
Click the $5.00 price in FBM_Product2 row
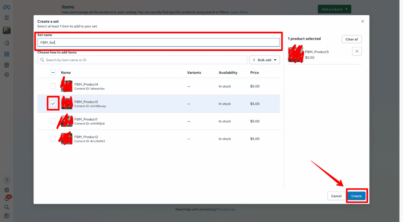(x=255, y=139)
